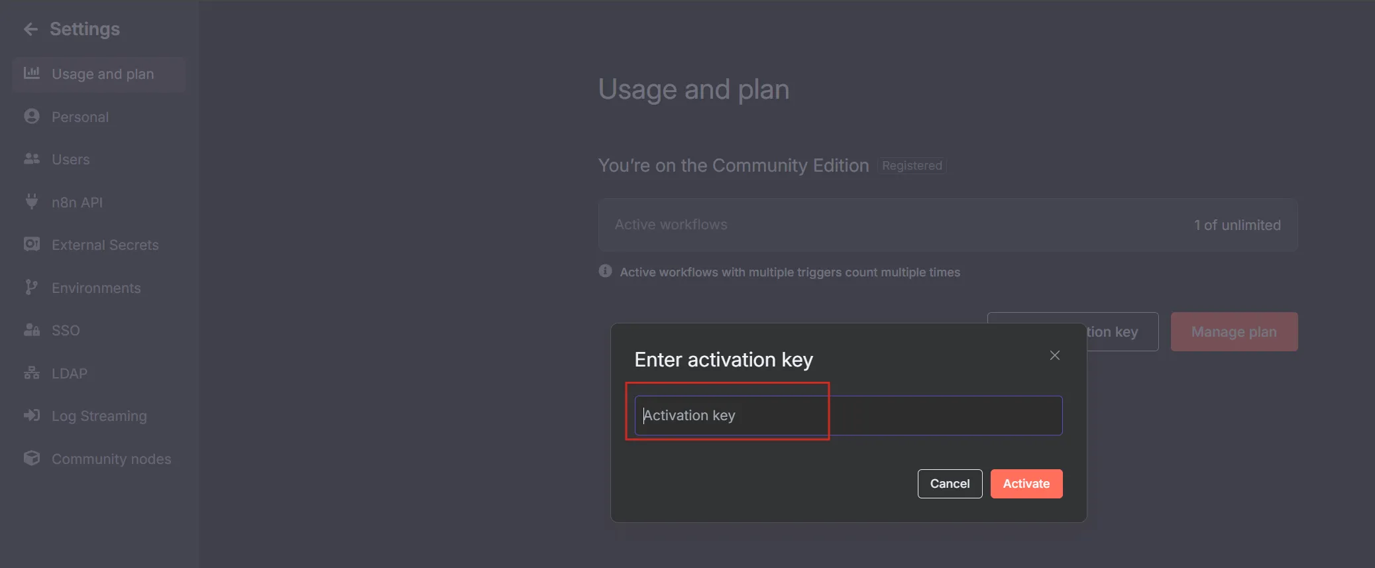Open the Users settings section
Image resolution: width=1375 pixels, height=568 pixels.
[x=70, y=158]
